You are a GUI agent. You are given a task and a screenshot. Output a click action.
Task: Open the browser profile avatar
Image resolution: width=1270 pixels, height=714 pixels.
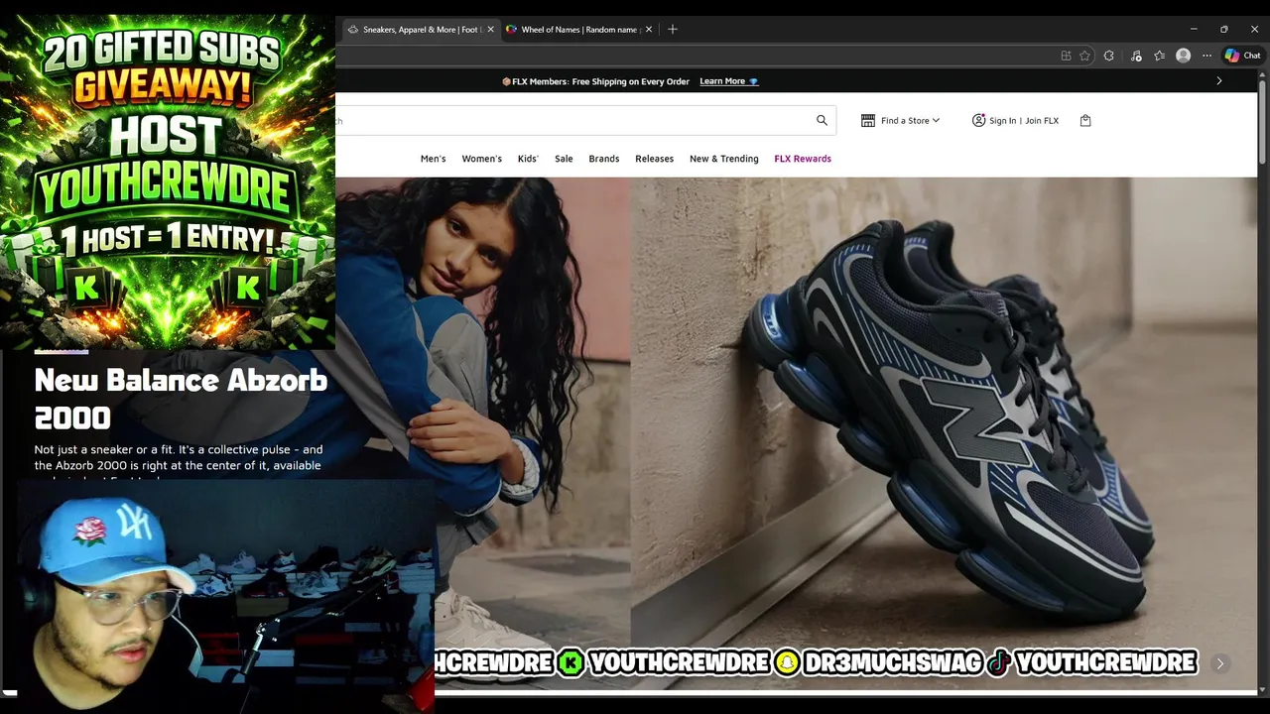pos(1183,56)
